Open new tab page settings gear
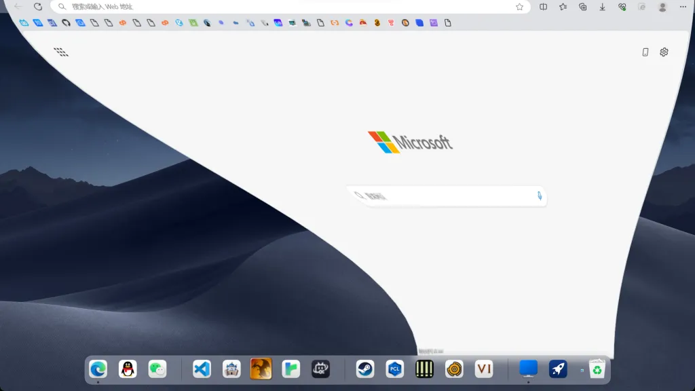 (x=664, y=52)
